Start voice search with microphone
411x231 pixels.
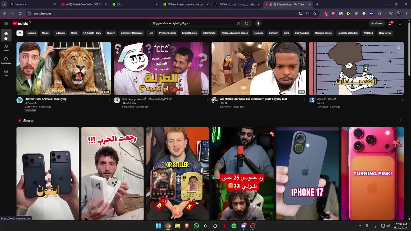coord(258,23)
